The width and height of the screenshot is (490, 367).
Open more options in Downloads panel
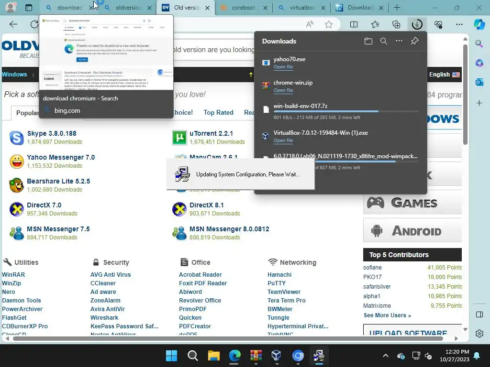399,41
